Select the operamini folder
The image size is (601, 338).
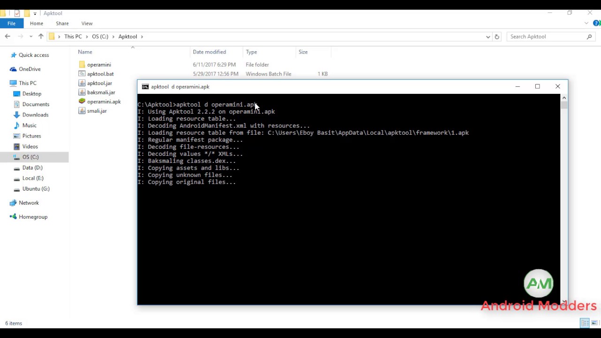pos(99,65)
